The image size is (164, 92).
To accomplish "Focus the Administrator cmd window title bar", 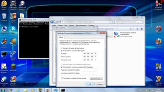I will click(x=34, y=20).
